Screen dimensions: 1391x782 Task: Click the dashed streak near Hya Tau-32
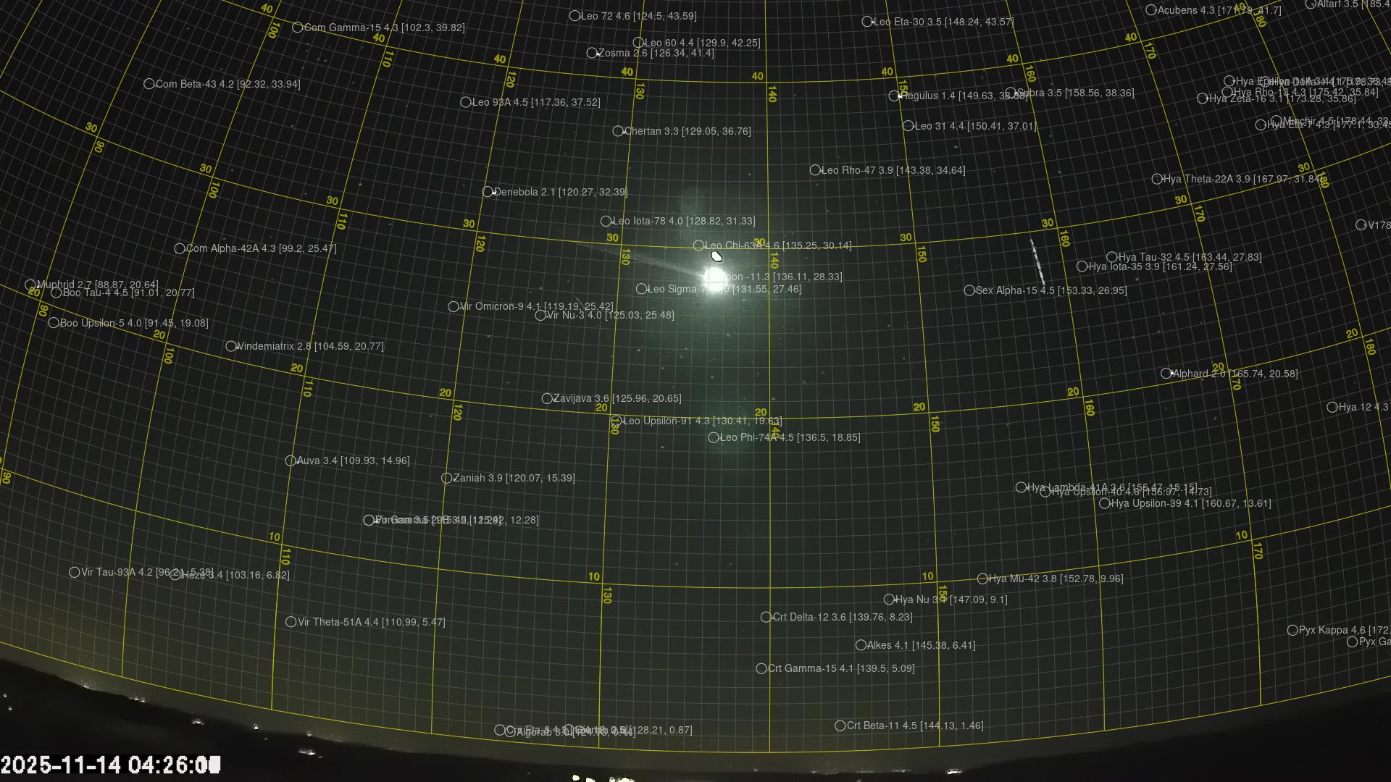1037,261
